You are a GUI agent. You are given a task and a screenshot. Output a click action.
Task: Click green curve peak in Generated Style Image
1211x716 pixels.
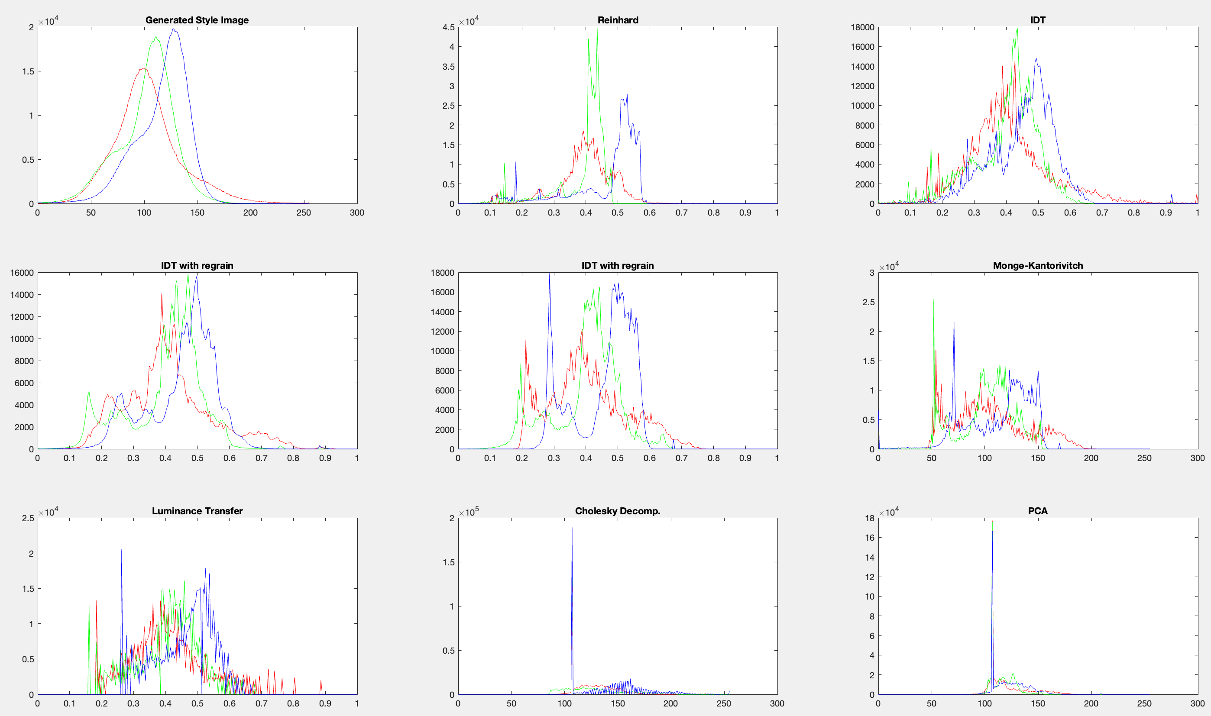click(155, 37)
